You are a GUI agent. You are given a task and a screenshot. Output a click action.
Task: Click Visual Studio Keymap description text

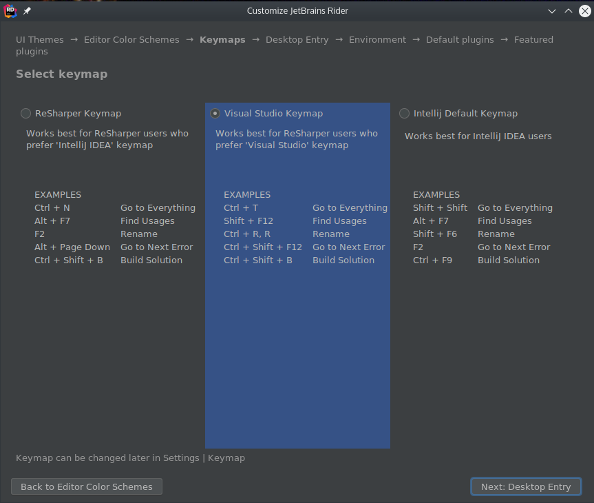tap(297, 139)
